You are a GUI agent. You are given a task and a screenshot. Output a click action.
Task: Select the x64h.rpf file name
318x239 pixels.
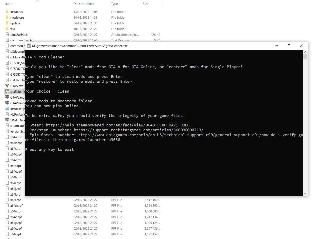pos(16,177)
